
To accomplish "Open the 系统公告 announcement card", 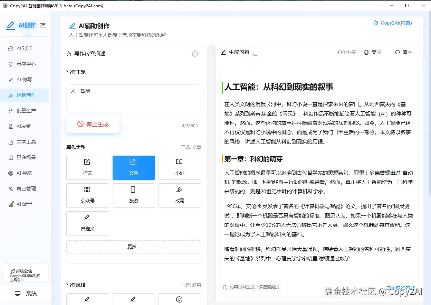I will tap(26, 273).
